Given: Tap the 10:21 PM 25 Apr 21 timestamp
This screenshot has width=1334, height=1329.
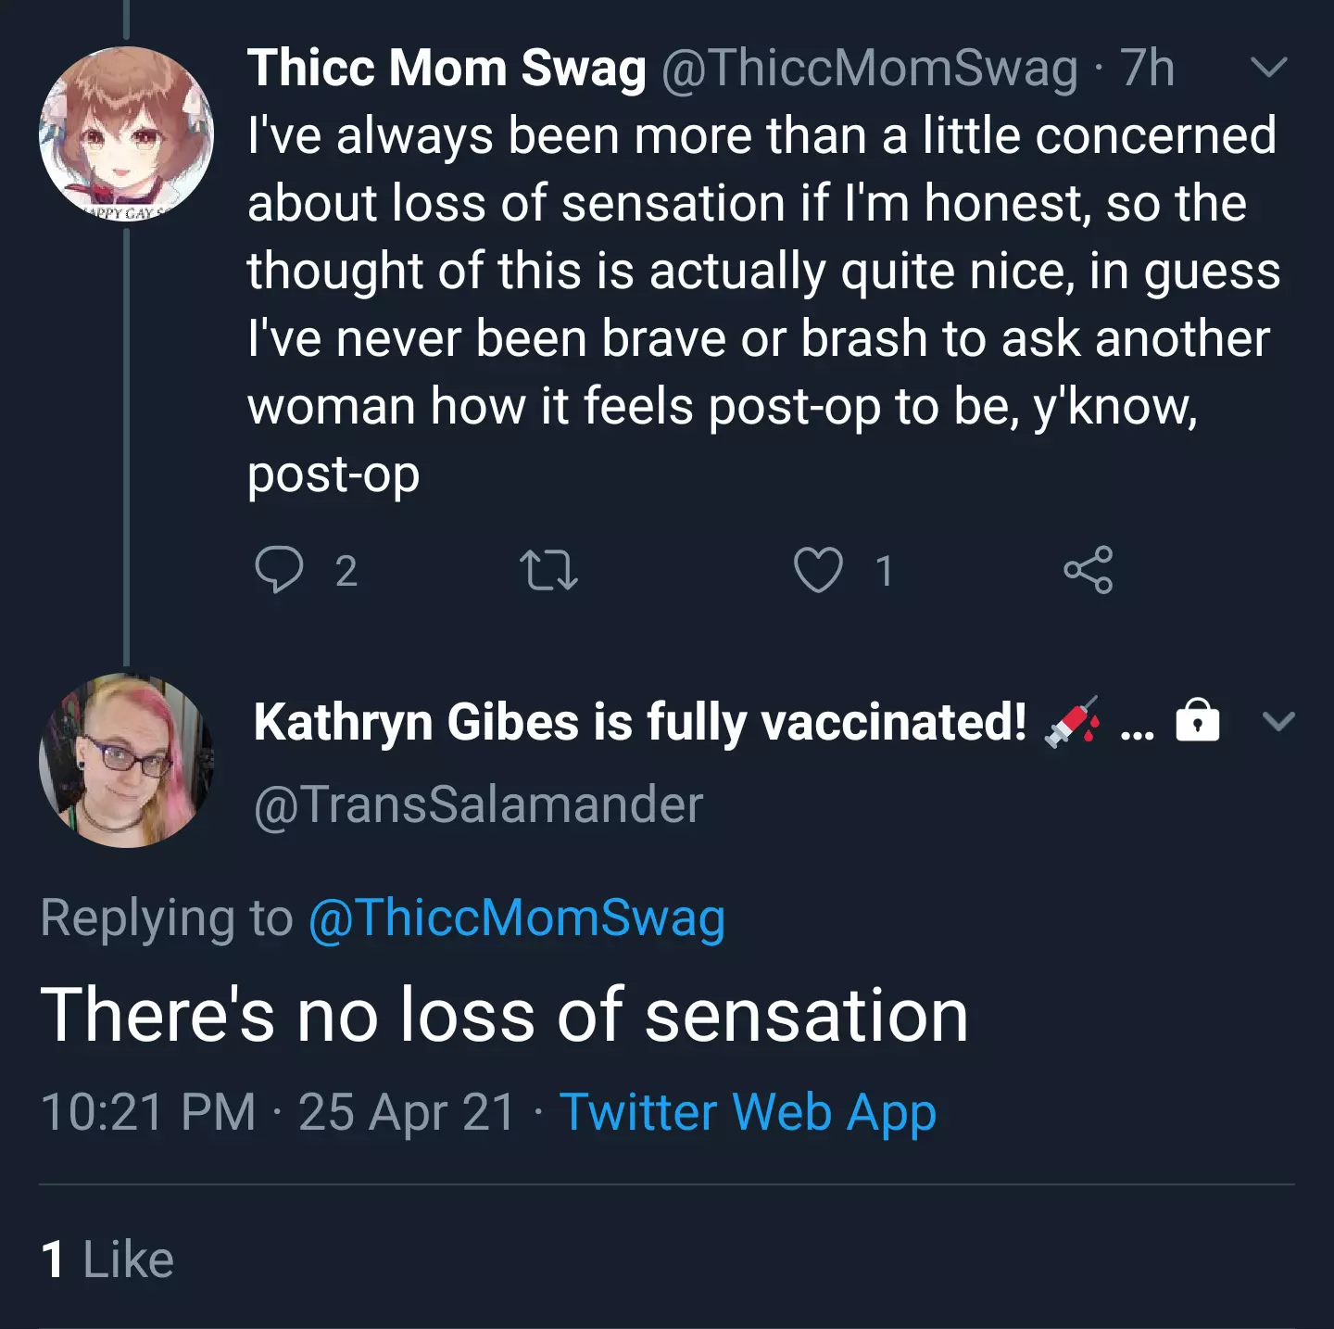Looking at the screenshot, I should (x=278, y=1112).
